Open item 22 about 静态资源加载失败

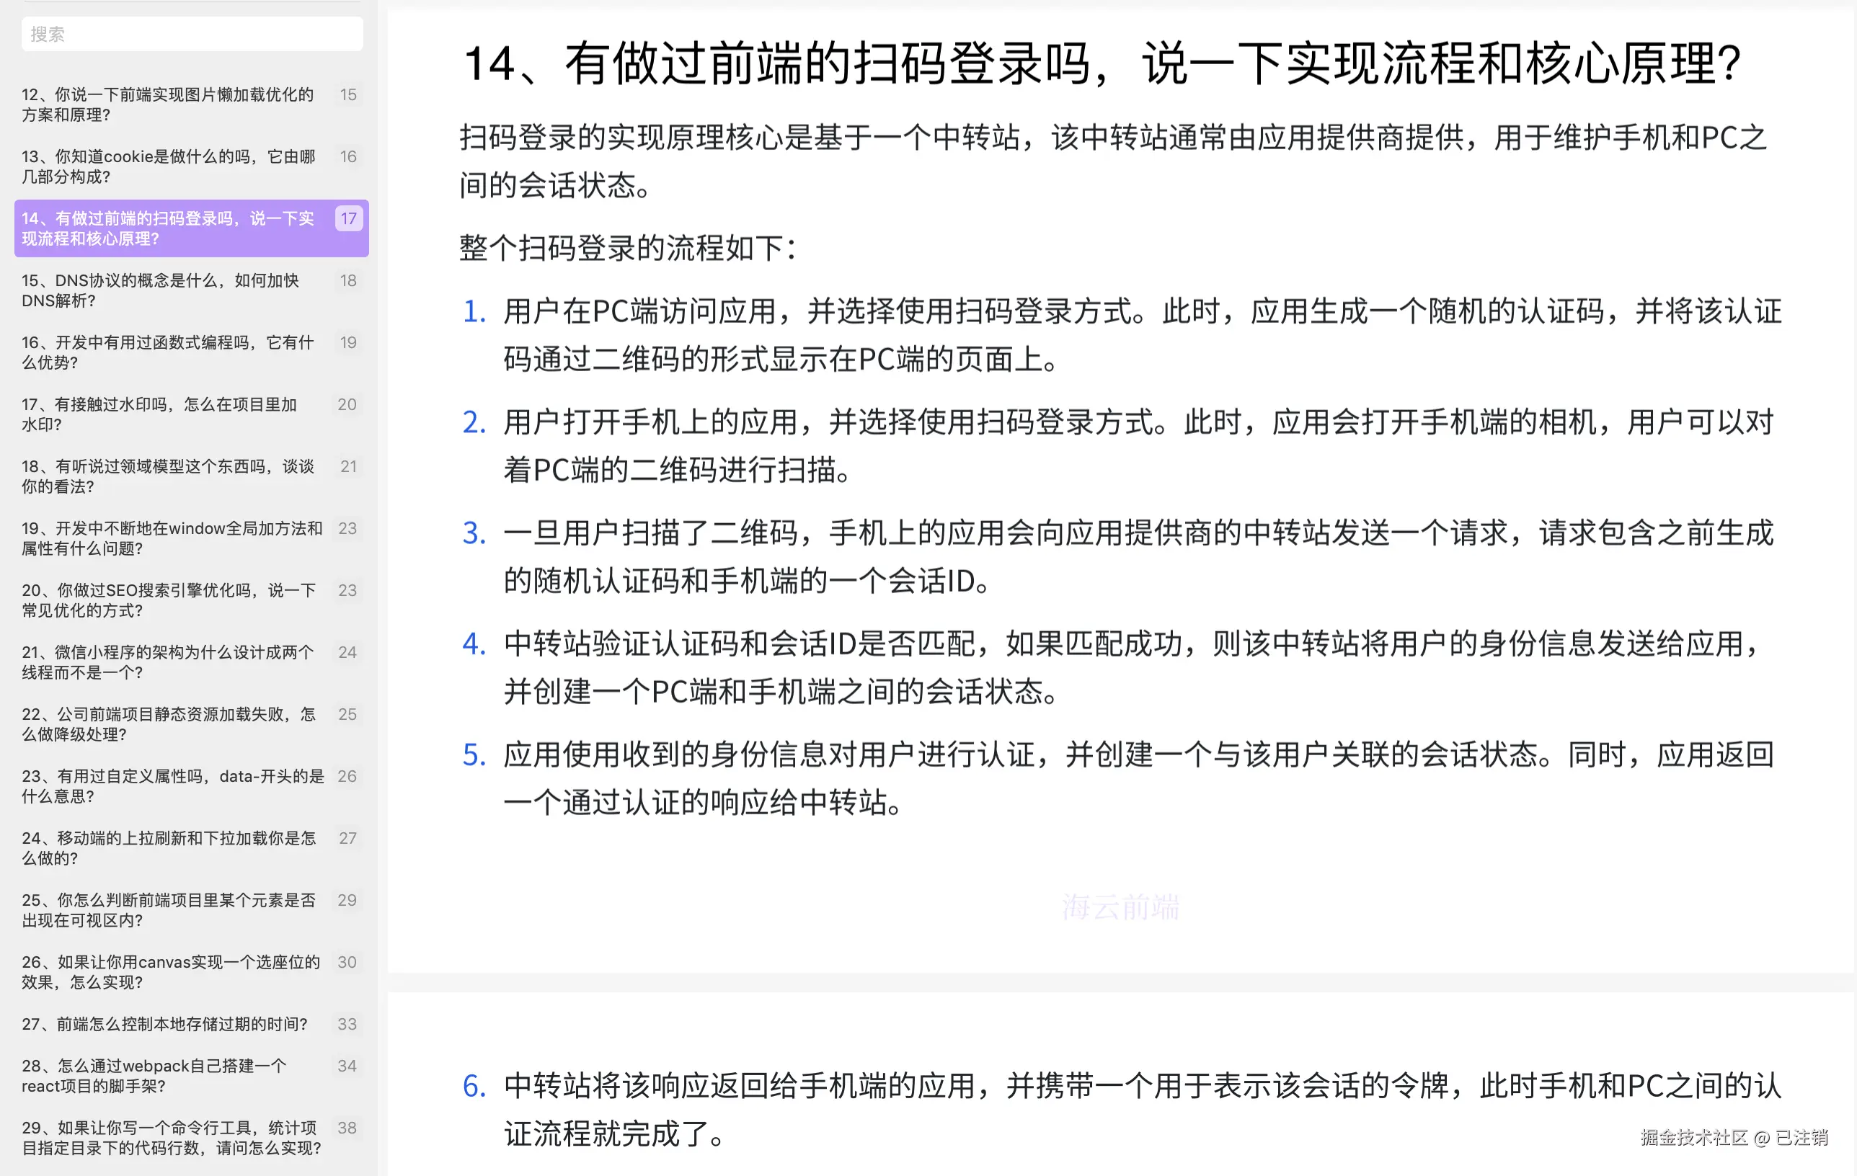tap(168, 723)
